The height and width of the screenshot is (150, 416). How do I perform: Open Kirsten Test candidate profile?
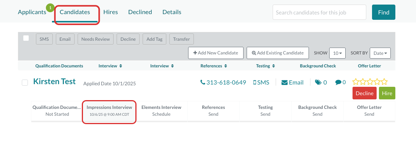[x=54, y=81]
